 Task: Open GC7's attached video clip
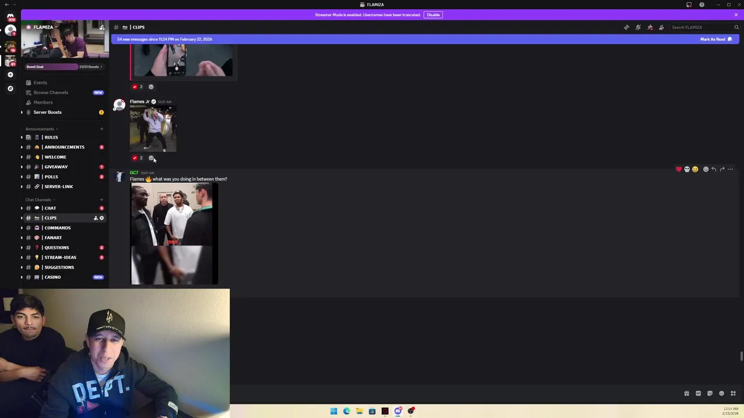(x=174, y=234)
